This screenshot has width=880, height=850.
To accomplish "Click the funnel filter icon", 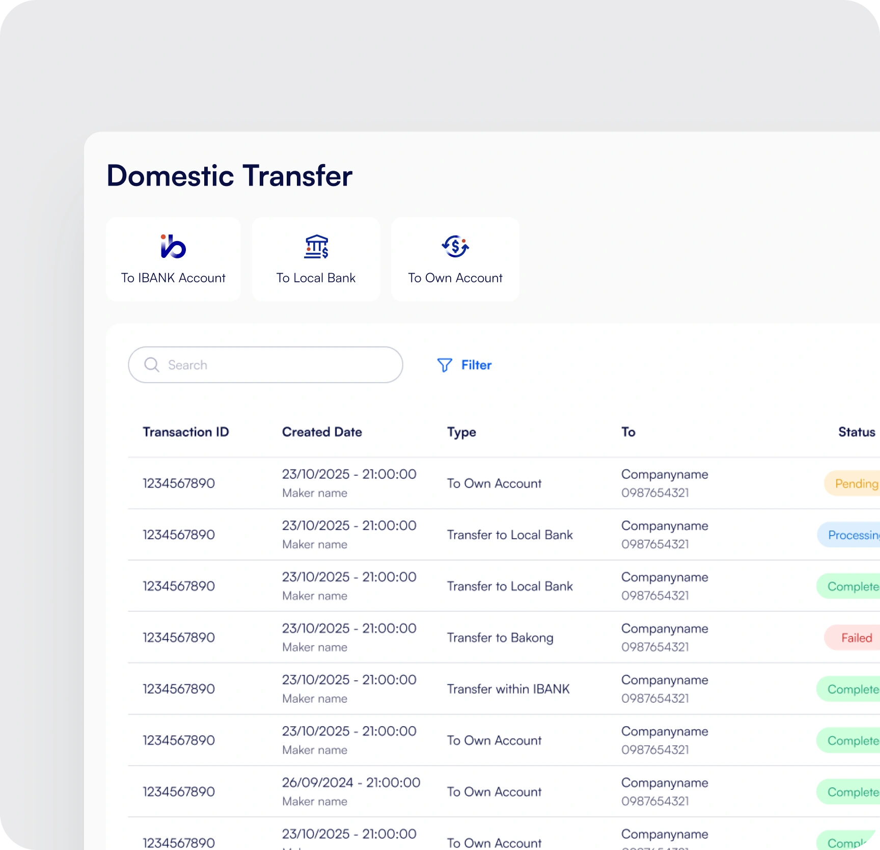I will (x=445, y=365).
